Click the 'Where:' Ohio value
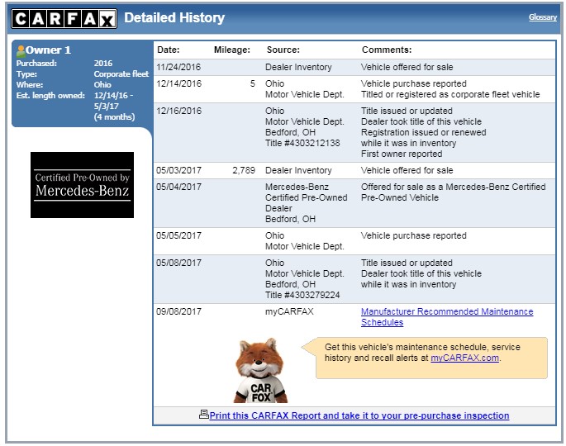Screen dimensions: 566x446 coord(102,85)
